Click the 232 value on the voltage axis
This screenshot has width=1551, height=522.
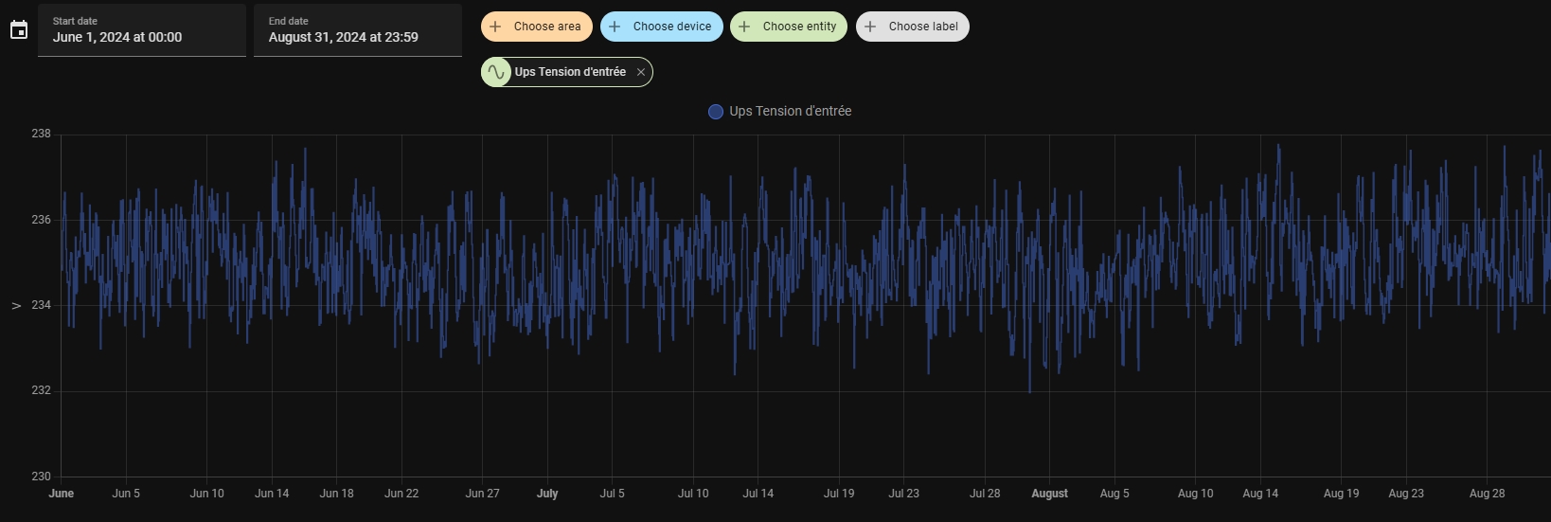point(41,390)
